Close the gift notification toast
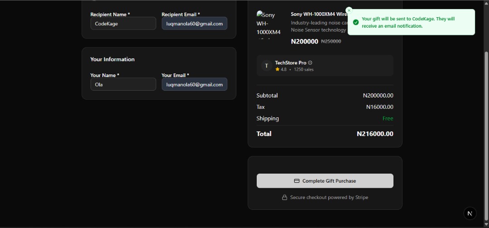Image resolution: width=489 pixels, height=228 pixels. pyautogui.click(x=349, y=10)
